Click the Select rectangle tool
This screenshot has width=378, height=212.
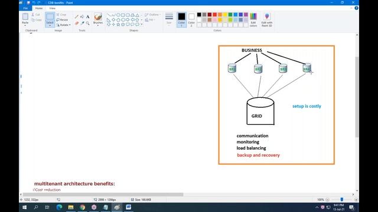click(x=50, y=16)
